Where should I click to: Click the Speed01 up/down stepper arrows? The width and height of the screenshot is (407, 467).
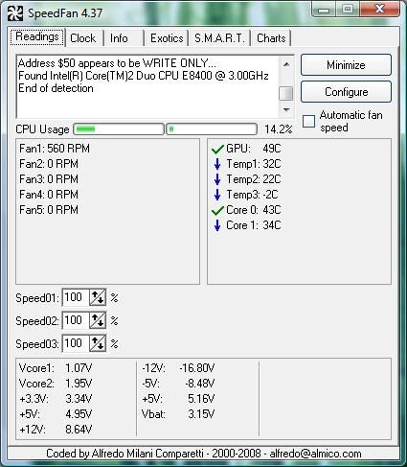(x=98, y=297)
